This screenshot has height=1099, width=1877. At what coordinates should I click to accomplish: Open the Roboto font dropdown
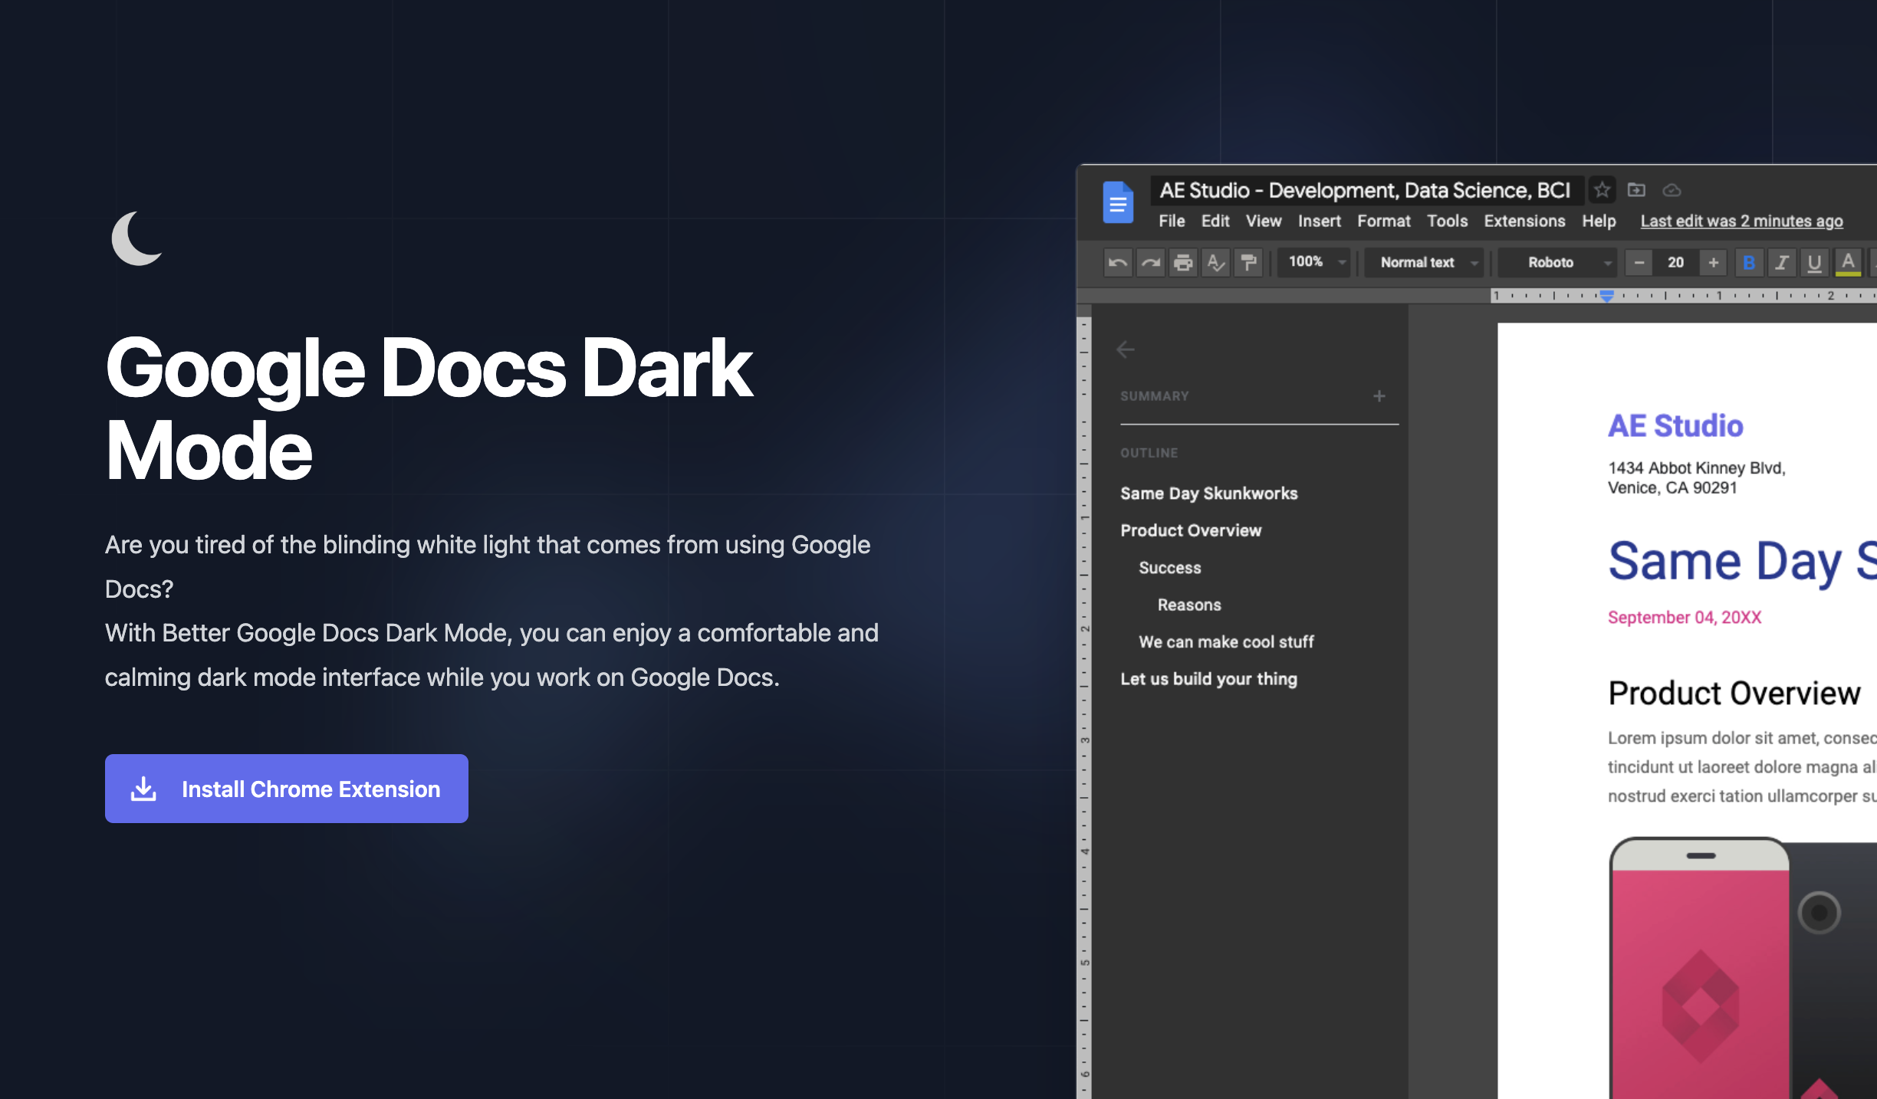tap(1556, 262)
